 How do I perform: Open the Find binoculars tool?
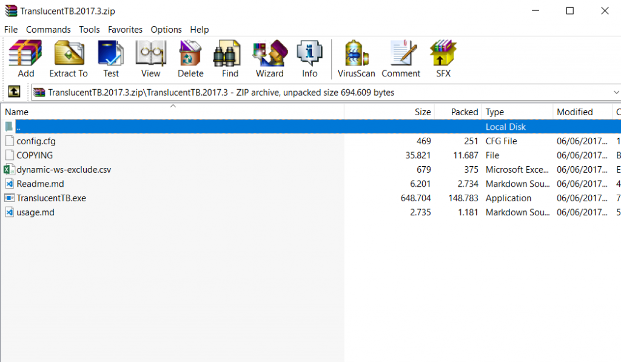(x=227, y=53)
